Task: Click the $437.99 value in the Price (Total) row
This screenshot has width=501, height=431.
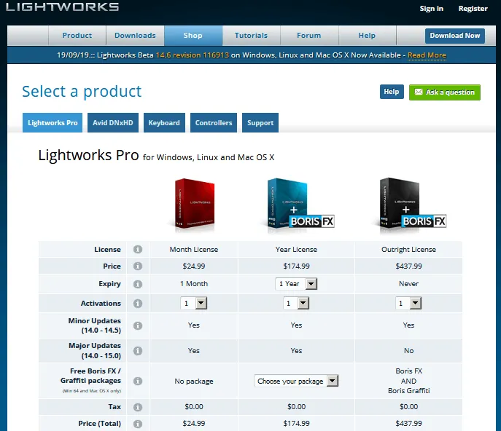Action: coord(408,423)
